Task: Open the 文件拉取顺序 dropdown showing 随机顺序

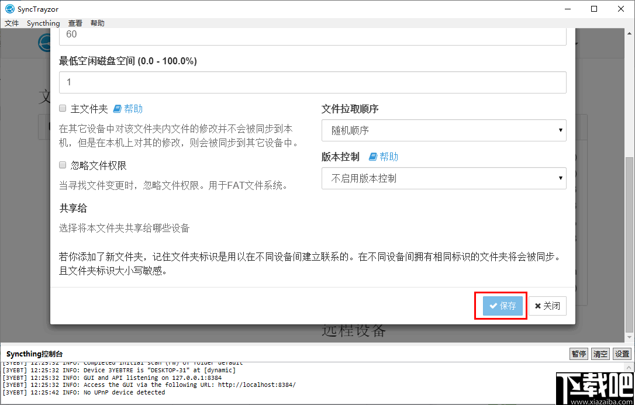Action: [444, 130]
